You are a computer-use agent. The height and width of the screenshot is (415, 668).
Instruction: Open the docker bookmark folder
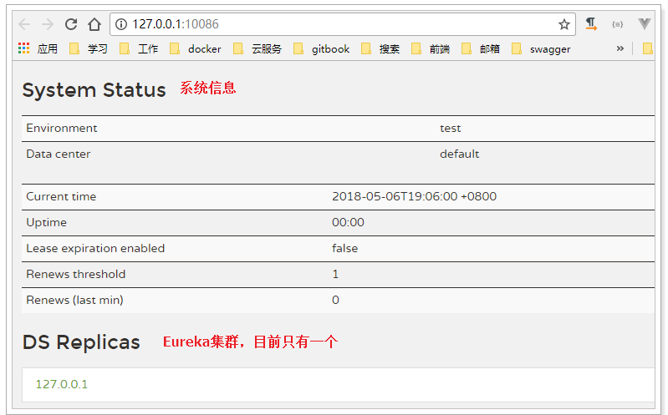tap(196, 49)
